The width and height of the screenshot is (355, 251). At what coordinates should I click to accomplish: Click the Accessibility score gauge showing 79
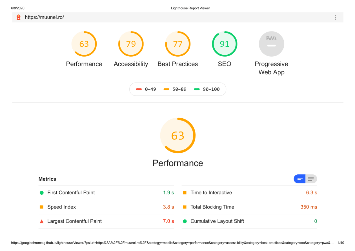[131, 44]
